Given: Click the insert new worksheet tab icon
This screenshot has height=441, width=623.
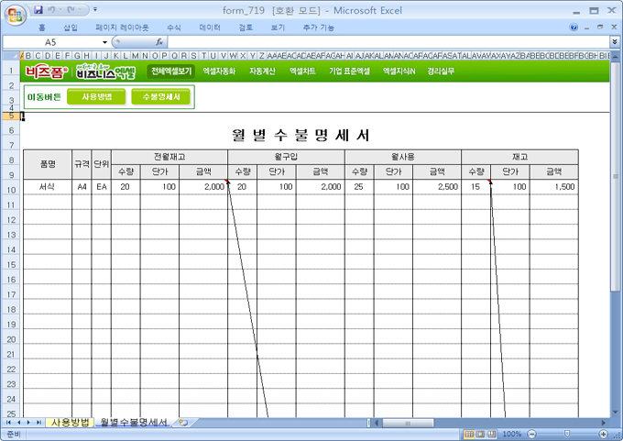Looking at the screenshot, I should point(183,423).
